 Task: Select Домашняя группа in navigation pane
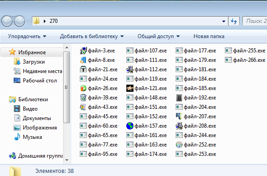click(40, 156)
